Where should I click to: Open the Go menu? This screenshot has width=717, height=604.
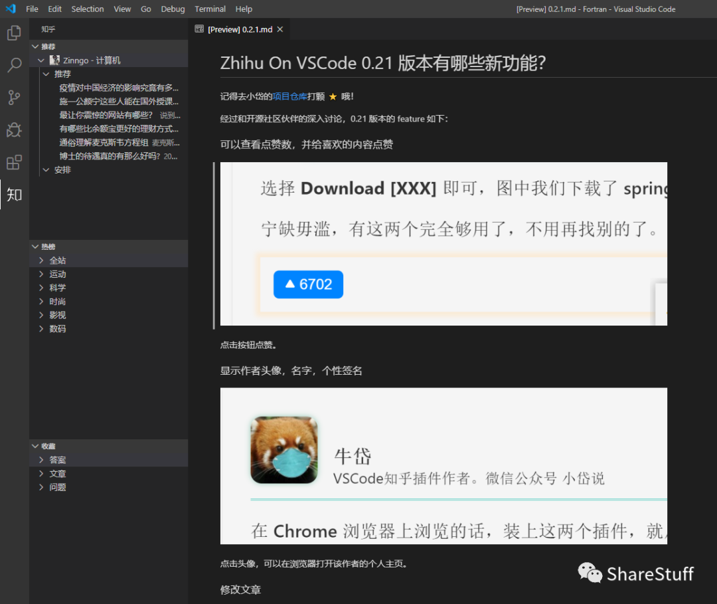tap(146, 9)
